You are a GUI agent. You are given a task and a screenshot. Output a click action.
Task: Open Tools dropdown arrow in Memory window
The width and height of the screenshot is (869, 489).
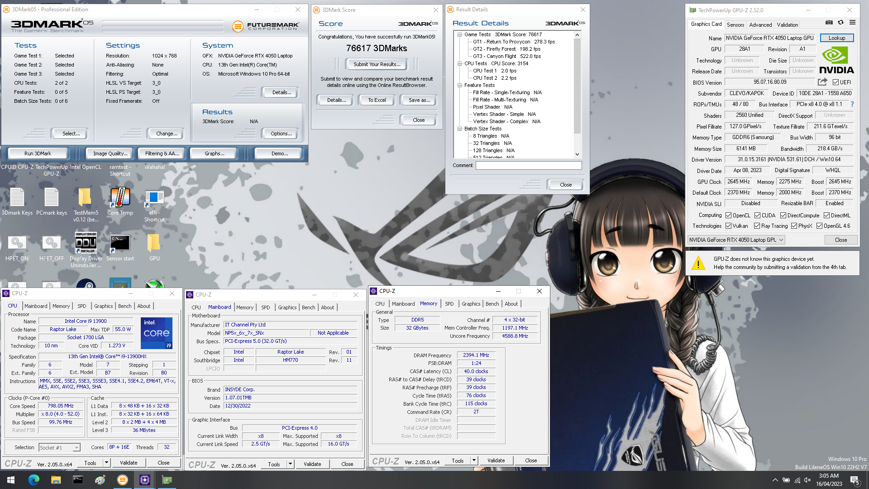pos(474,460)
